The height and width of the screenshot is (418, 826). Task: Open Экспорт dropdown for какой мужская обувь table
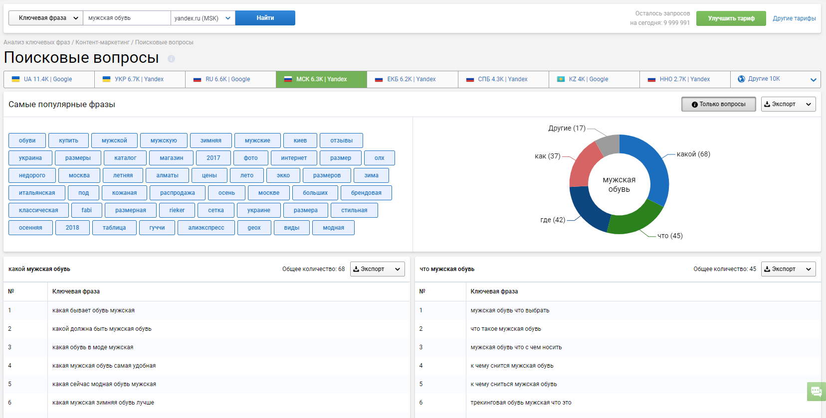(377, 269)
